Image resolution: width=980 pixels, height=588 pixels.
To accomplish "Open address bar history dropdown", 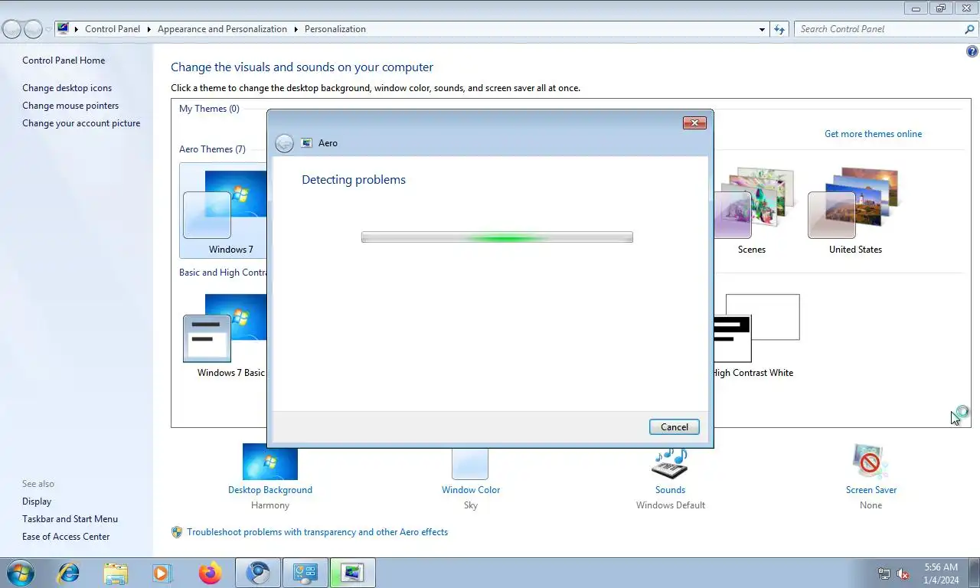I will point(762,29).
